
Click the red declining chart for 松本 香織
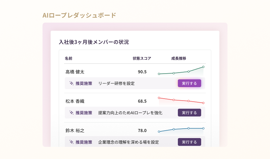(181, 100)
